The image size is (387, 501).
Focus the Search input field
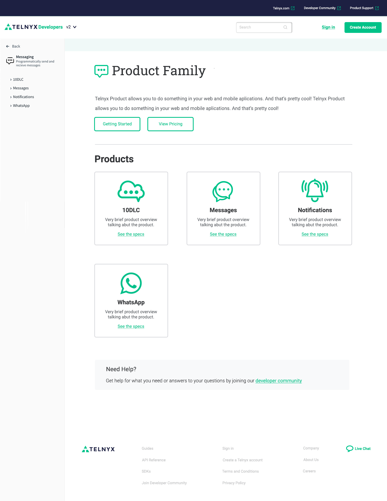(x=260, y=27)
